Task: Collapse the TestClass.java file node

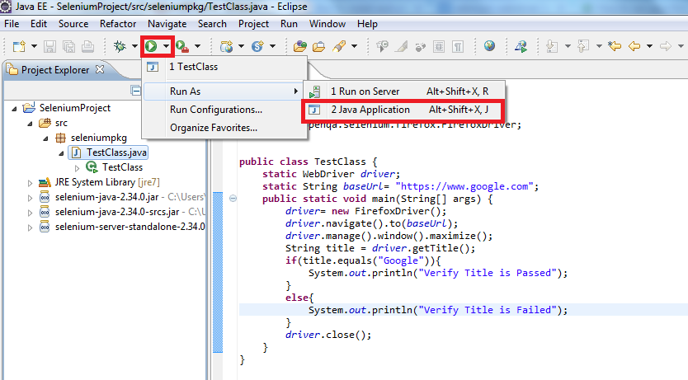Action: 61,153
